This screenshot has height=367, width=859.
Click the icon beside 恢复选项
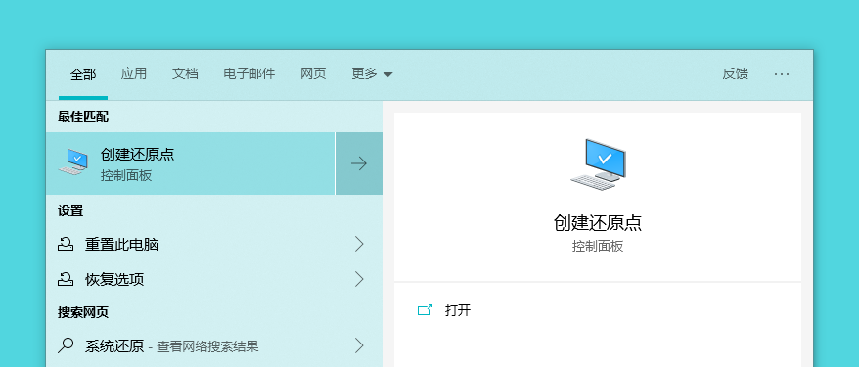point(66,279)
